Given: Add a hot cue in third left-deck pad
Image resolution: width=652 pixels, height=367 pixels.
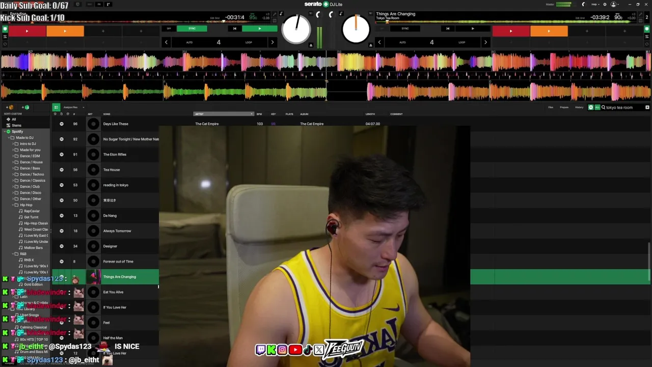Looking at the screenshot, I should point(103,31).
